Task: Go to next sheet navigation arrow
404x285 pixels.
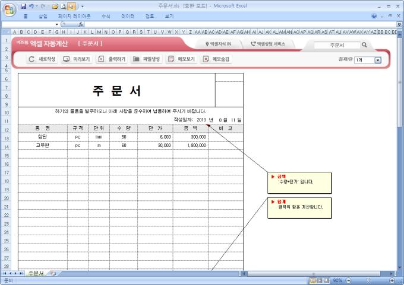Action: (x=15, y=273)
